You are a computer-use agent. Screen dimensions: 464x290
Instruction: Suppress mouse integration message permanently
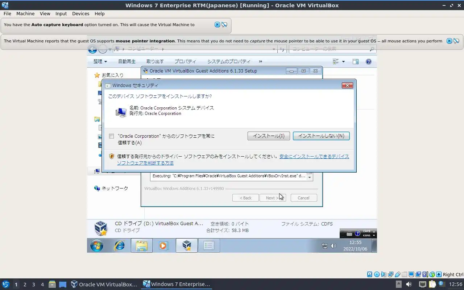(x=456, y=41)
